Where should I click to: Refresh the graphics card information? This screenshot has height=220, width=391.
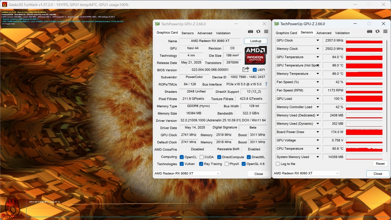[258, 31]
